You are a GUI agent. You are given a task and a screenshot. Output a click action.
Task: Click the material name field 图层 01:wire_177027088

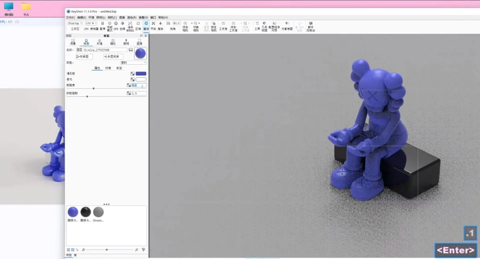coord(101,50)
